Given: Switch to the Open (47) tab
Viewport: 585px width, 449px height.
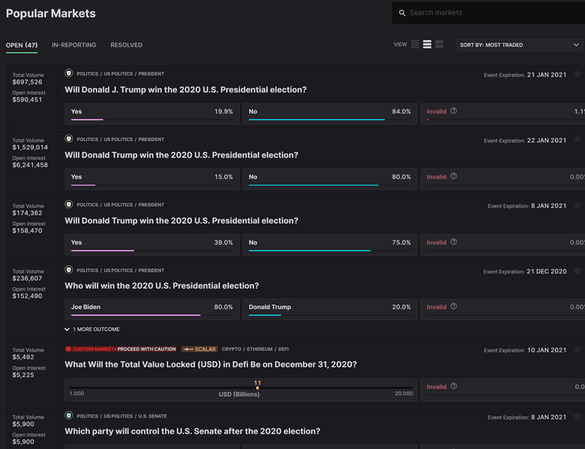Looking at the screenshot, I should pos(22,45).
